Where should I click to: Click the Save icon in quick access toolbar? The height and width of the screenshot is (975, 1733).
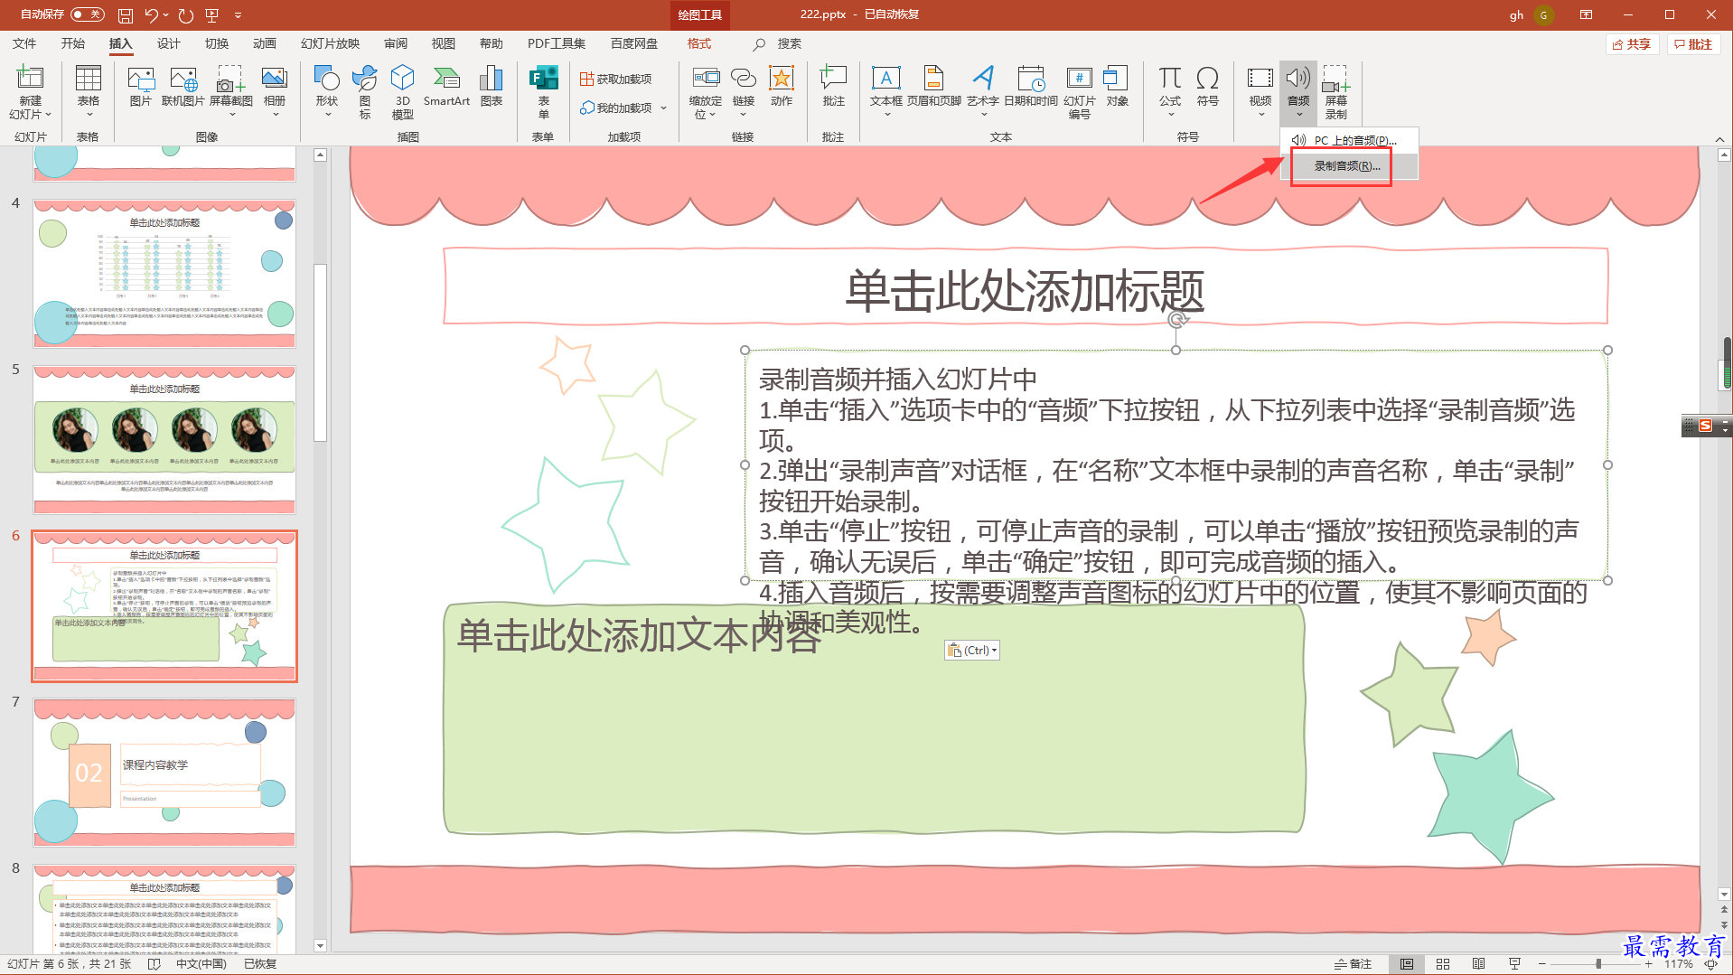126,15
